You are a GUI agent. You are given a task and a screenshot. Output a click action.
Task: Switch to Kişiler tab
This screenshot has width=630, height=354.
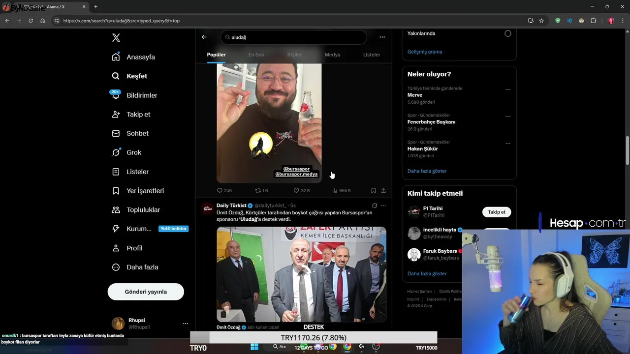[x=294, y=55]
